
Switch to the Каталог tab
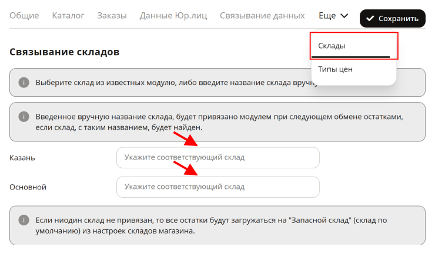pyautogui.click(x=68, y=15)
